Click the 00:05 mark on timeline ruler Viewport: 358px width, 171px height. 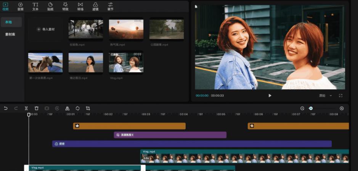coord(221,114)
